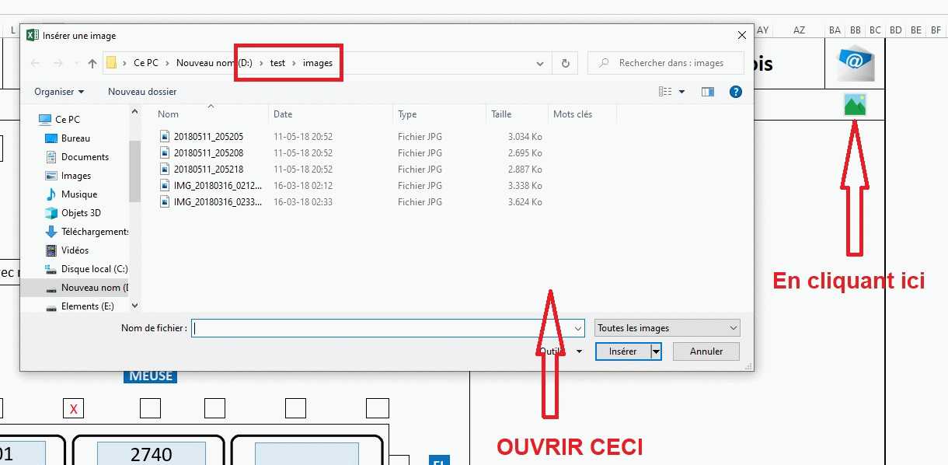Click the Insérer button
Screen dimensions: 948x465
[623, 351]
